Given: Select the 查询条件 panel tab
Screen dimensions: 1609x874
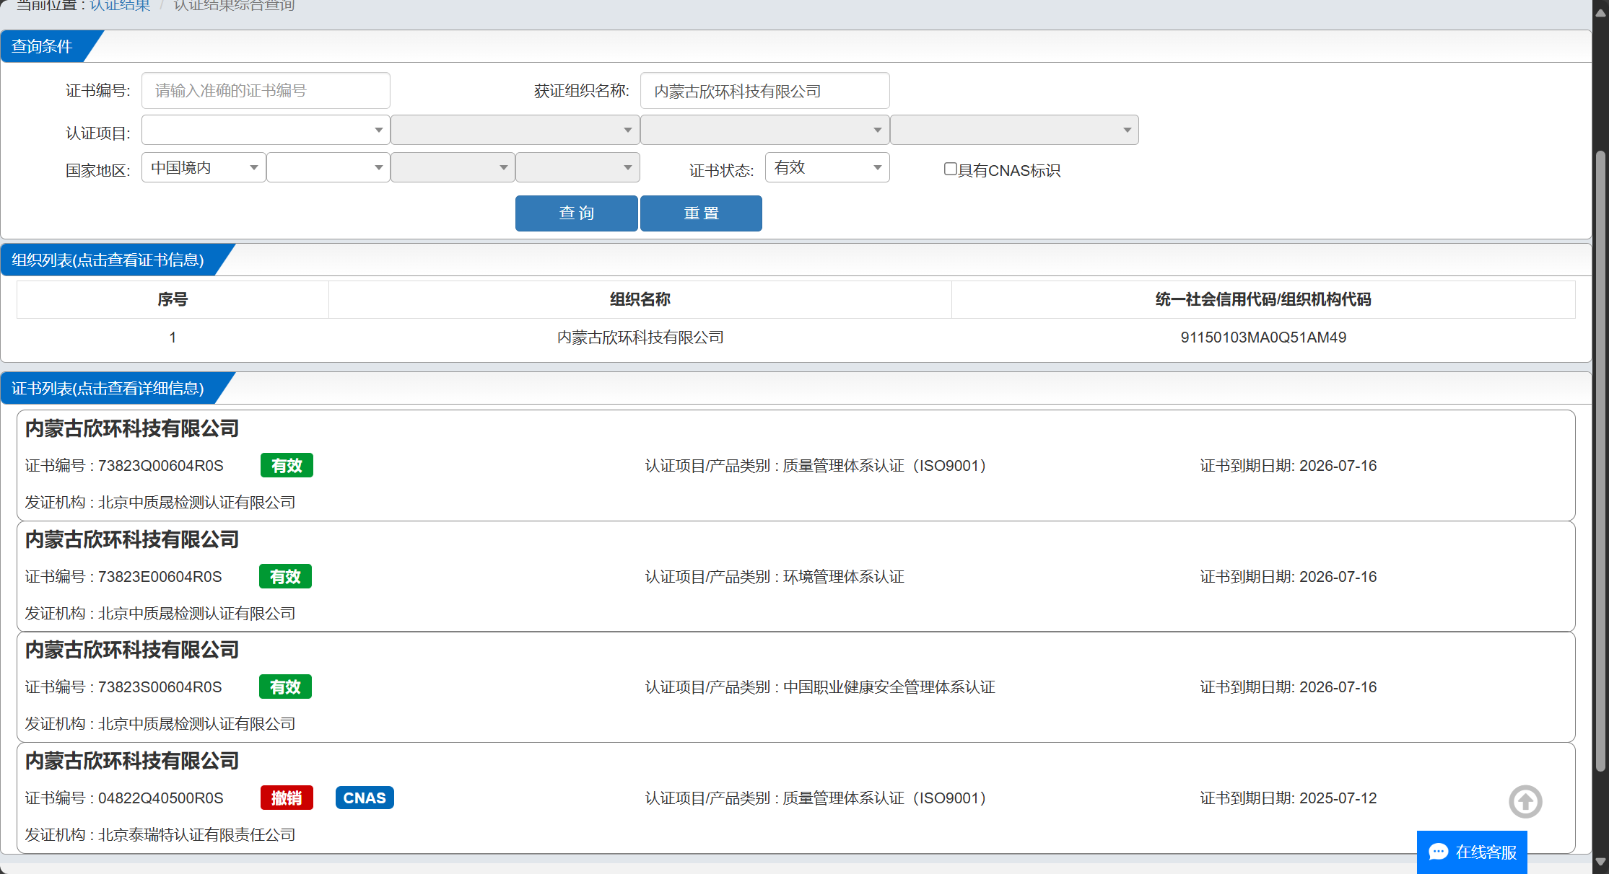Looking at the screenshot, I should [42, 46].
